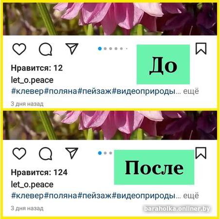
Task: Select #пейзаж hashtag in bottom post
Action: (94, 196)
